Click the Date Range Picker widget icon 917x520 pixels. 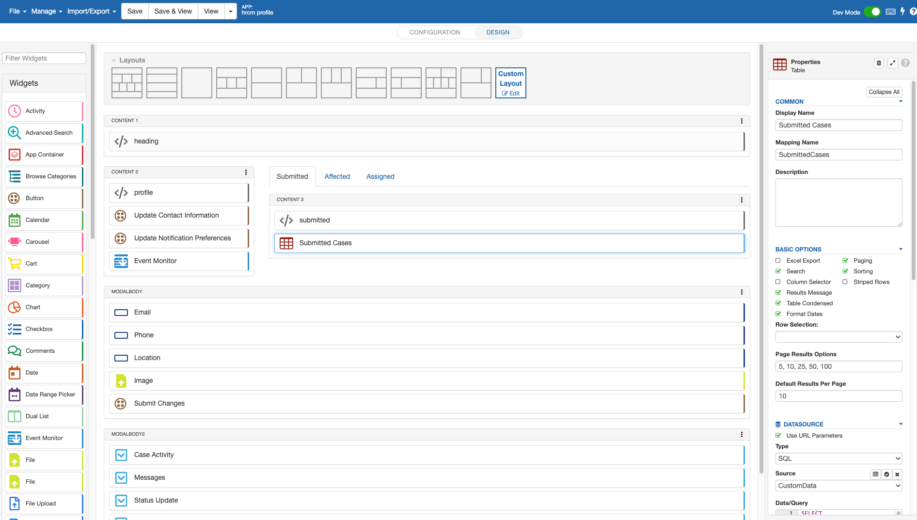tap(15, 394)
